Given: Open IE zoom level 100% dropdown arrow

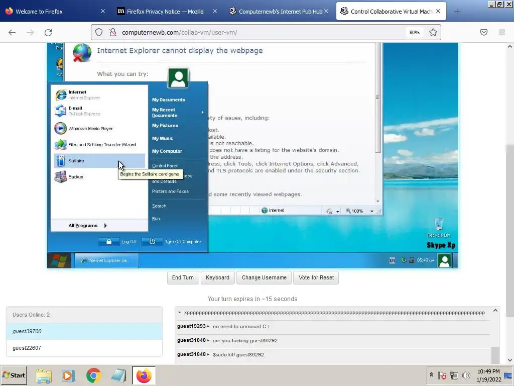Looking at the screenshot, I should (x=371, y=211).
